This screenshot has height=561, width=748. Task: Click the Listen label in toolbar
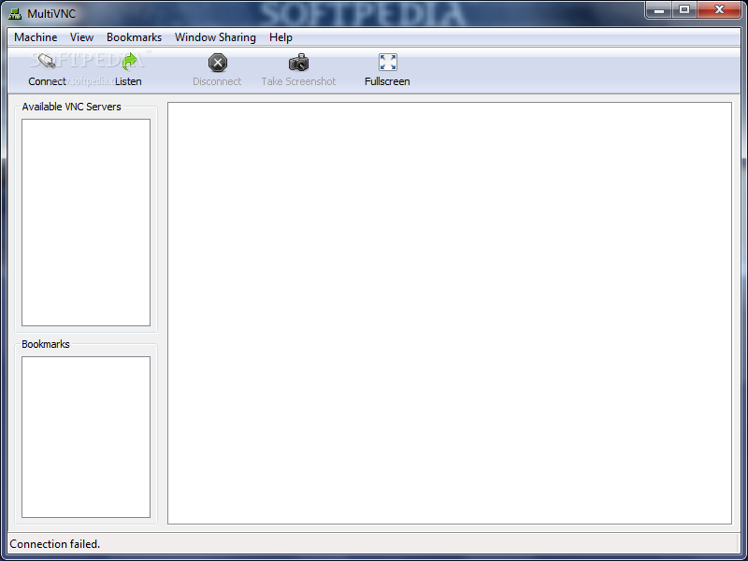point(128,81)
